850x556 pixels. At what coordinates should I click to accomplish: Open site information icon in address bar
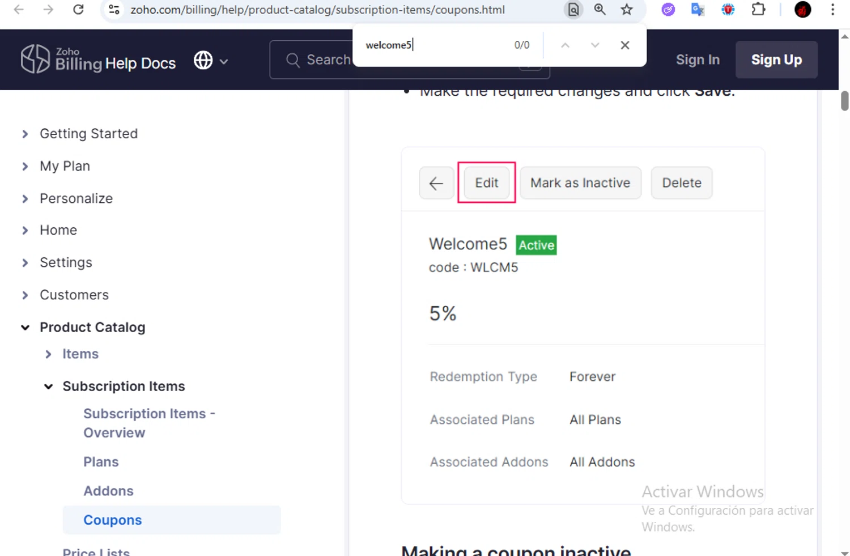point(114,10)
